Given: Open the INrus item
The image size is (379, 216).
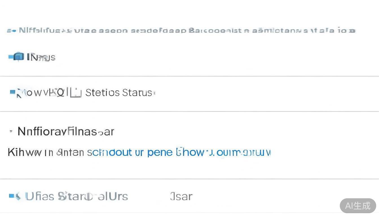Looking at the screenshot, I should pos(41,57).
